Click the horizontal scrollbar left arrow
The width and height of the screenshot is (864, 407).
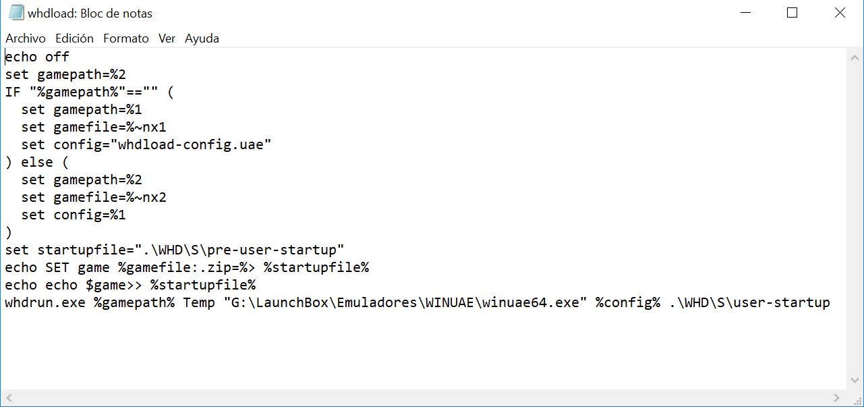click(x=9, y=398)
